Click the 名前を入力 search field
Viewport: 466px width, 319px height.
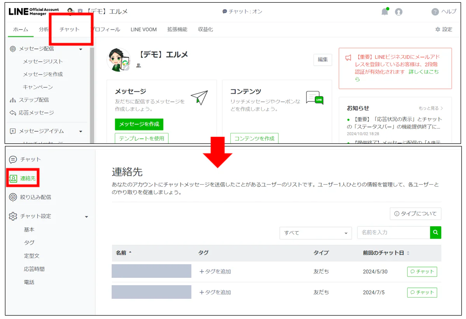pyautogui.click(x=394, y=232)
